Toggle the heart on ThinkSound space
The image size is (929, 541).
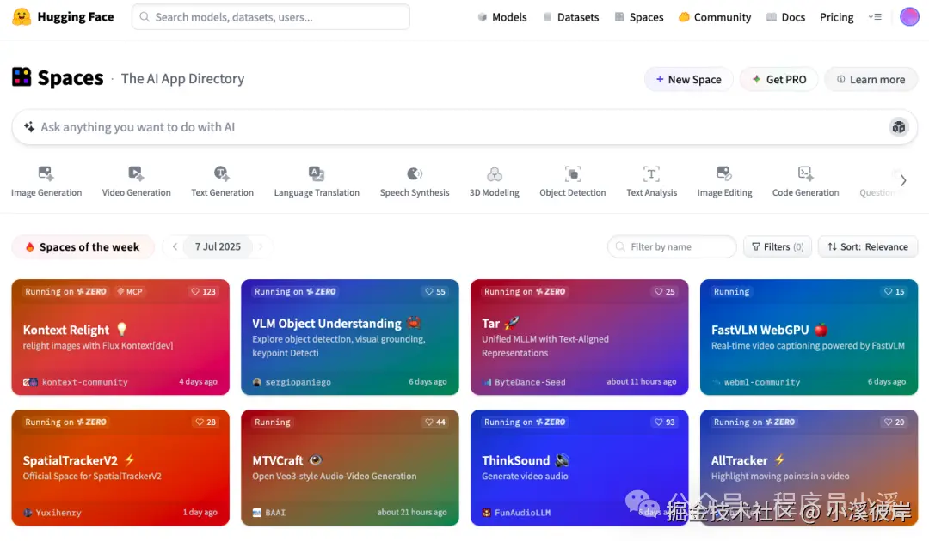[658, 422]
